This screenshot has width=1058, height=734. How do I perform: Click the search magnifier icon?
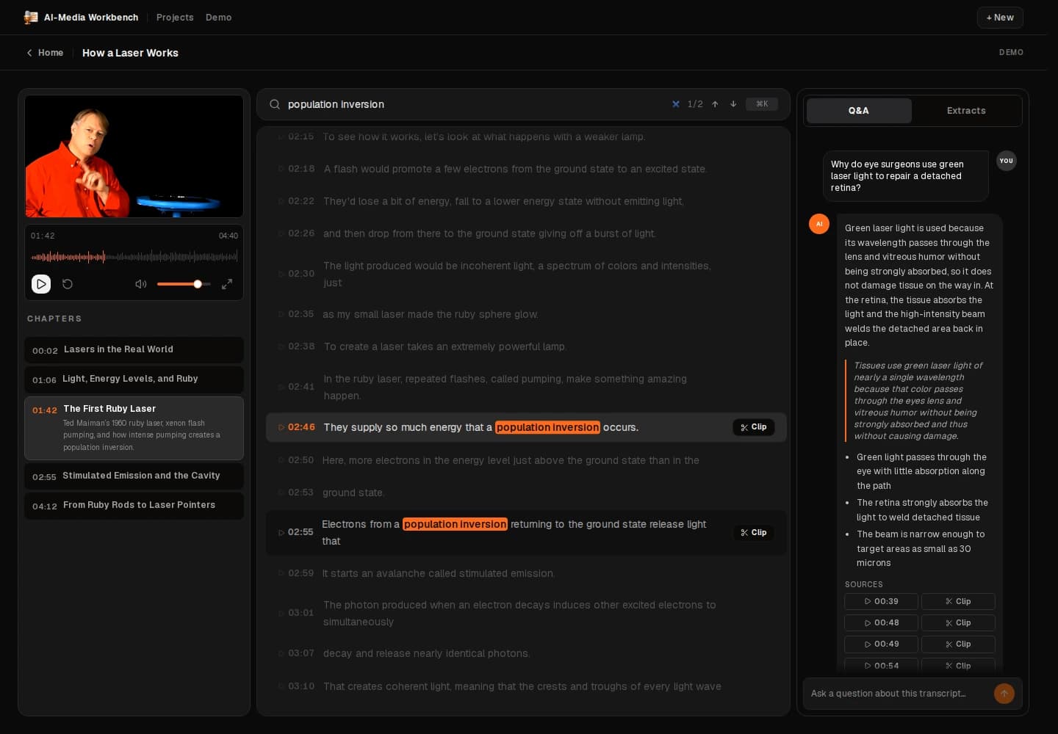coord(275,104)
